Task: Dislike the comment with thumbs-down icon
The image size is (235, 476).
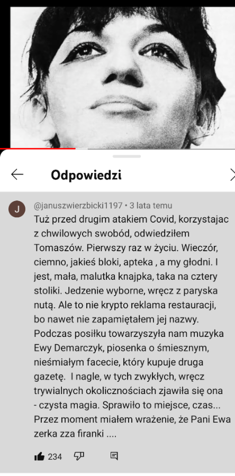Action: 79,456
